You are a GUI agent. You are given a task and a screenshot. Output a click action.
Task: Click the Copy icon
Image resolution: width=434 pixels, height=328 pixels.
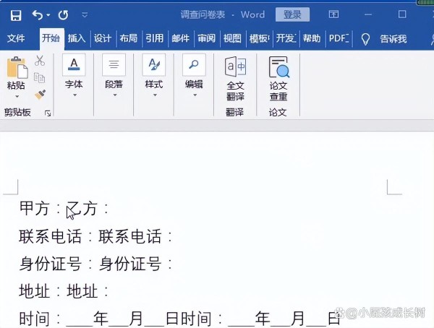coord(39,78)
